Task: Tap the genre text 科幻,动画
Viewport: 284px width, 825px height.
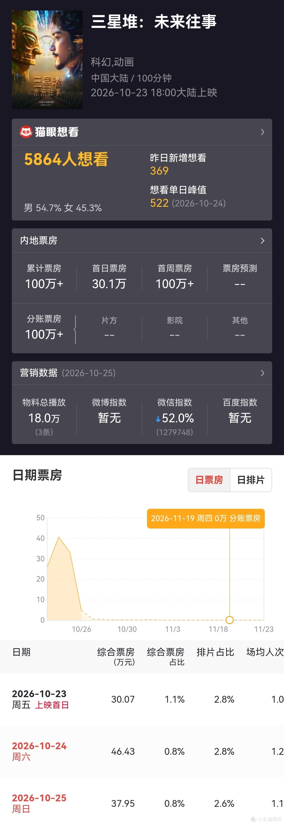Action: (x=112, y=62)
